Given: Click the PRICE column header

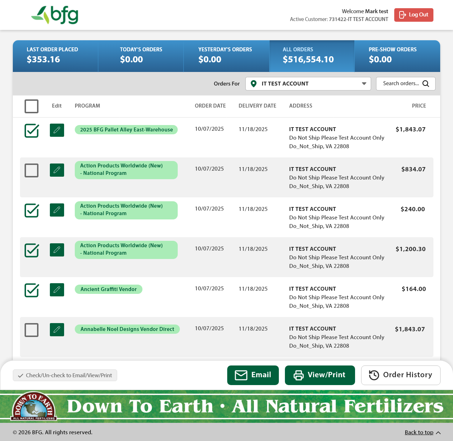Looking at the screenshot, I should click(419, 106).
